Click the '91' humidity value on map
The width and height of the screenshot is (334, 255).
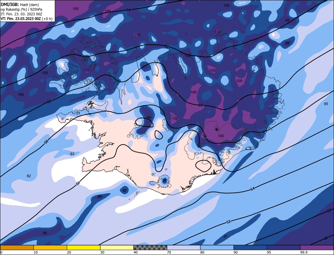(225, 237)
